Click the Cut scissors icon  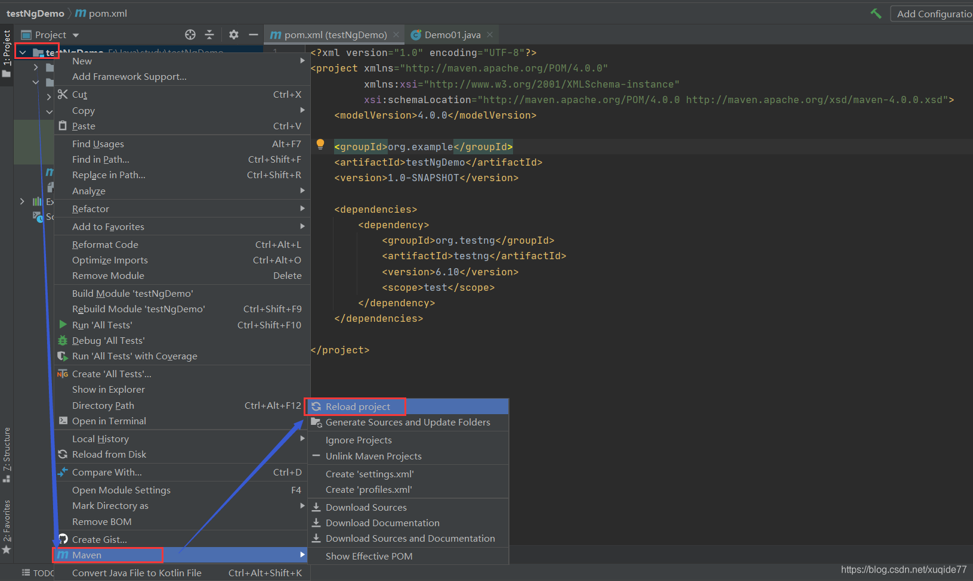click(x=63, y=94)
